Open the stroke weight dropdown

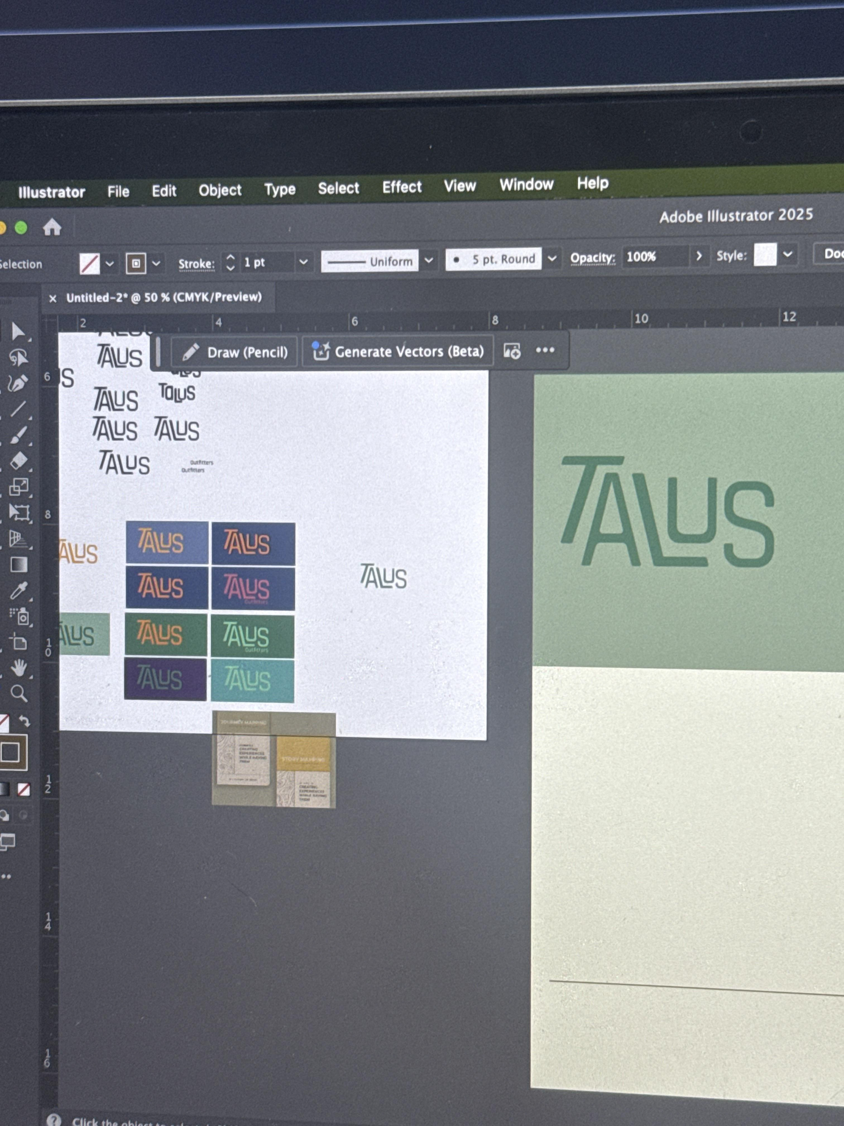(x=303, y=262)
